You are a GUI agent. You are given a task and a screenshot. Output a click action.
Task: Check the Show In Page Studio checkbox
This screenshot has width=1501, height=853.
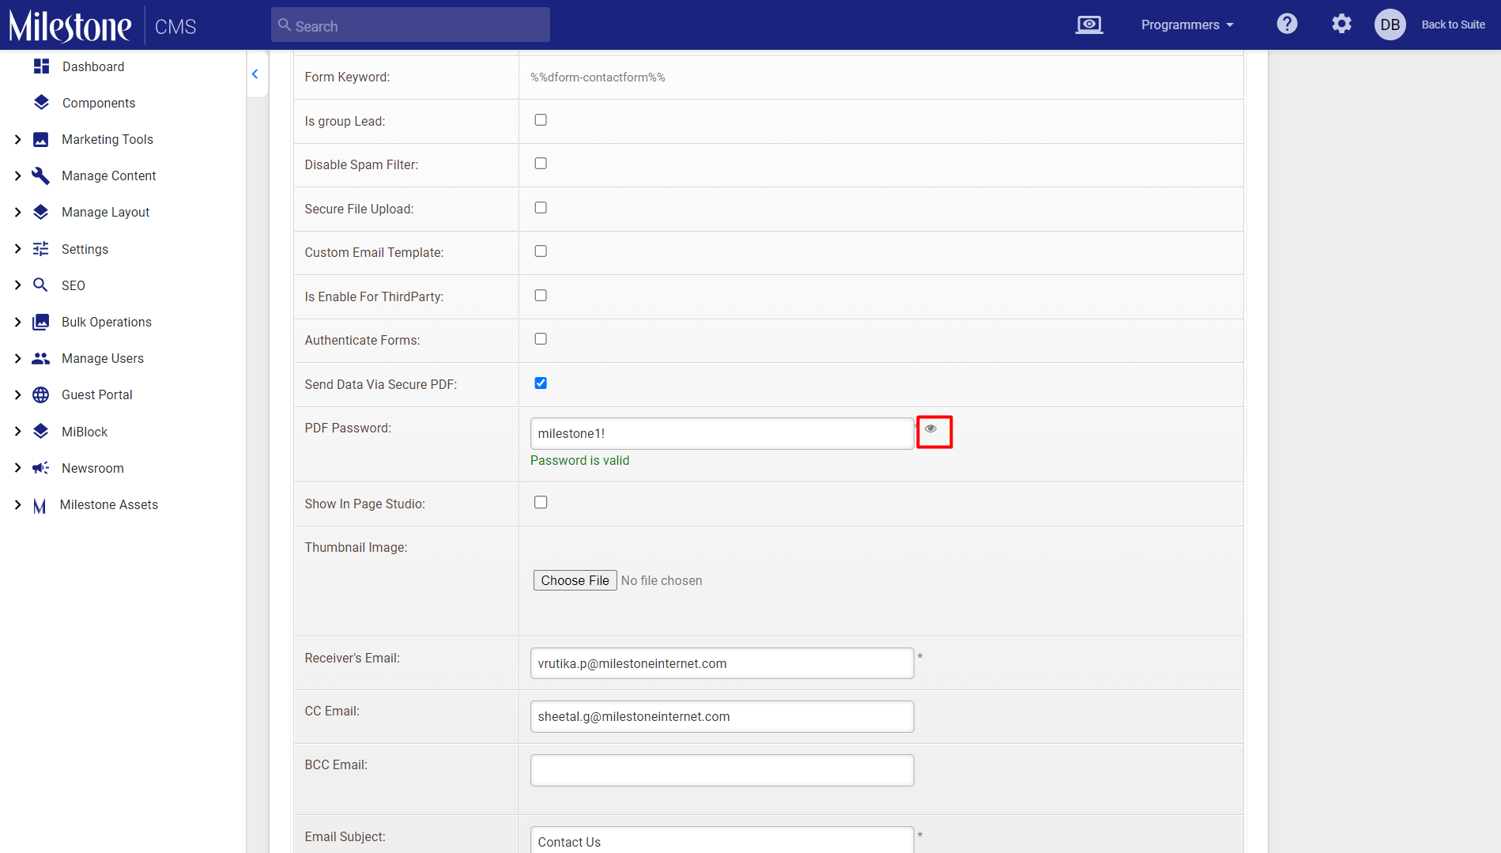pyautogui.click(x=541, y=503)
